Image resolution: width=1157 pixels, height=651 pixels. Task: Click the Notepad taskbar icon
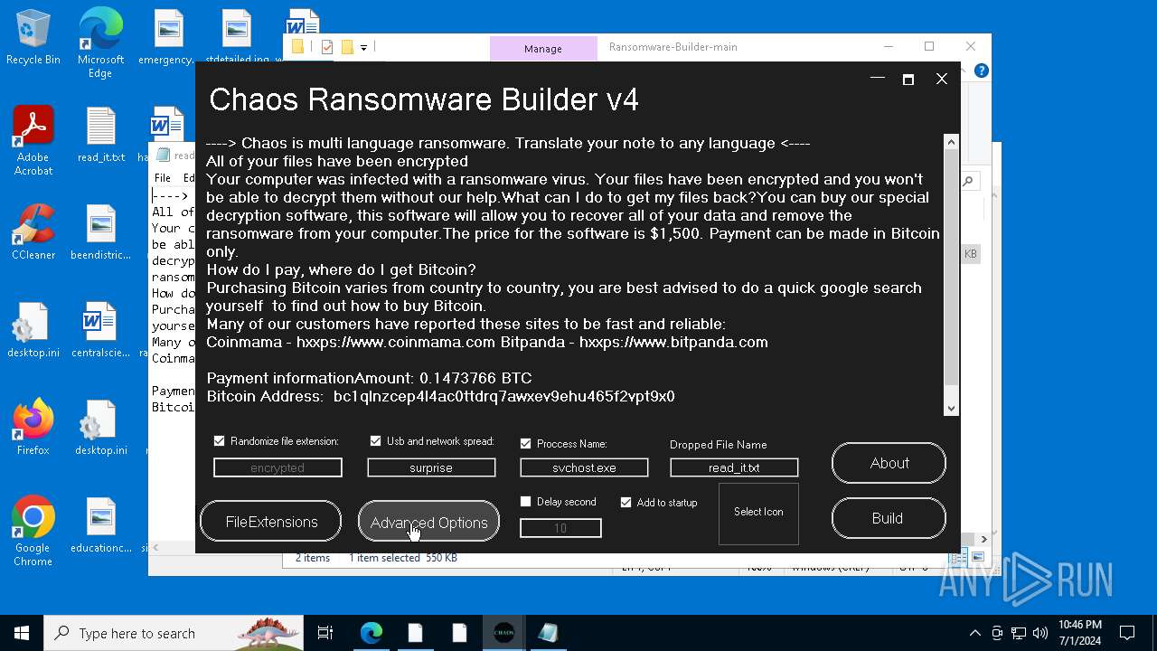pyautogui.click(x=548, y=633)
